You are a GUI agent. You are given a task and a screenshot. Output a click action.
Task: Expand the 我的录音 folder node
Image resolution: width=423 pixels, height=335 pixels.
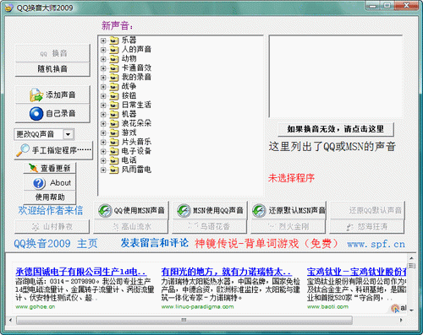103,78
